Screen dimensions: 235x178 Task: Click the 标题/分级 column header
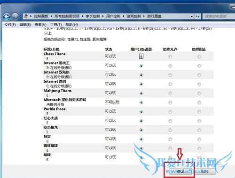coord(51,49)
